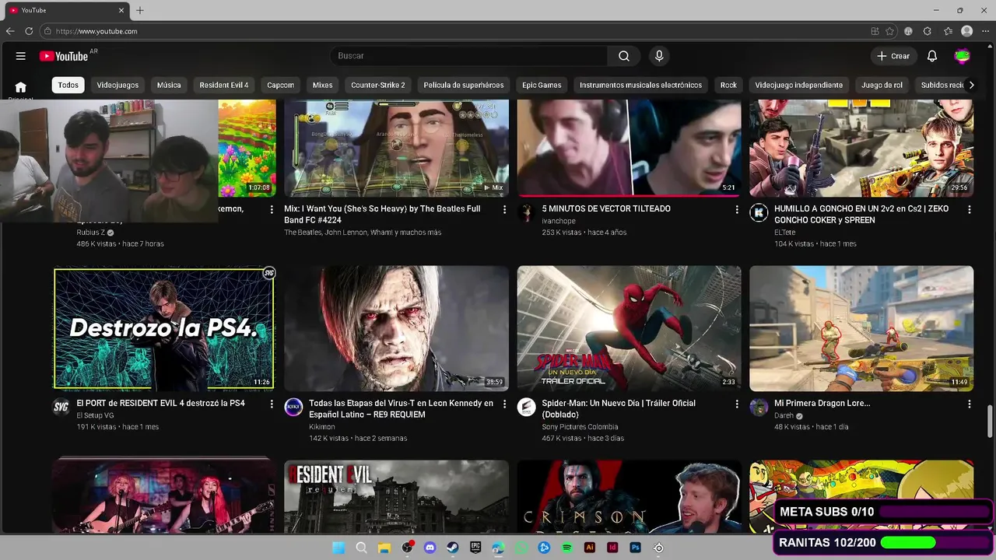Open the Epic Games Launcher taskbar icon
The image size is (996, 560).
click(475, 548)
